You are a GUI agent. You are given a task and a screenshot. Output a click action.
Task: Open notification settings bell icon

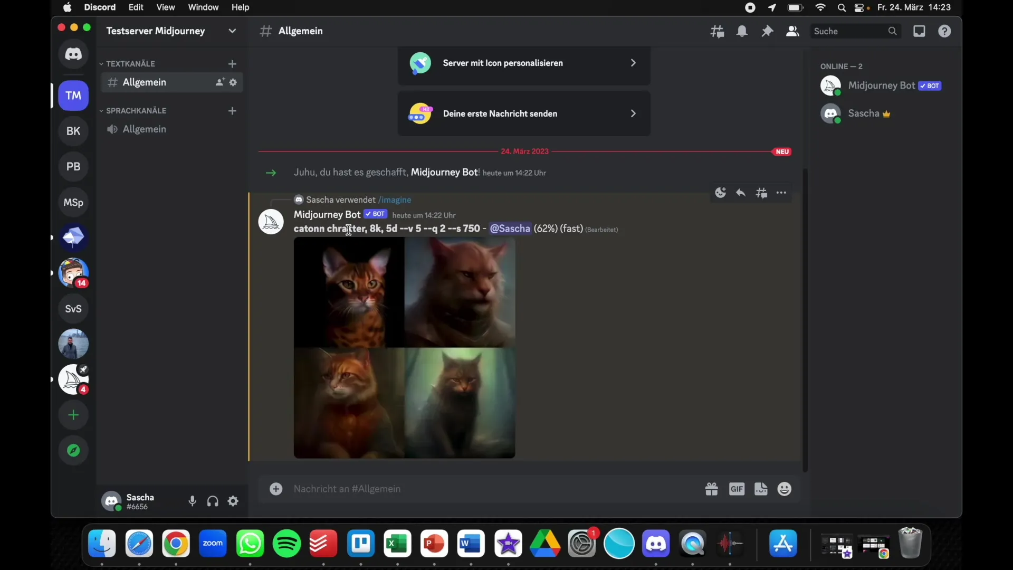742,31
